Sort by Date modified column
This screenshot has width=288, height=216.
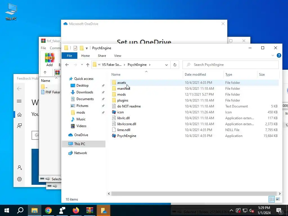(x=195, y=74)
